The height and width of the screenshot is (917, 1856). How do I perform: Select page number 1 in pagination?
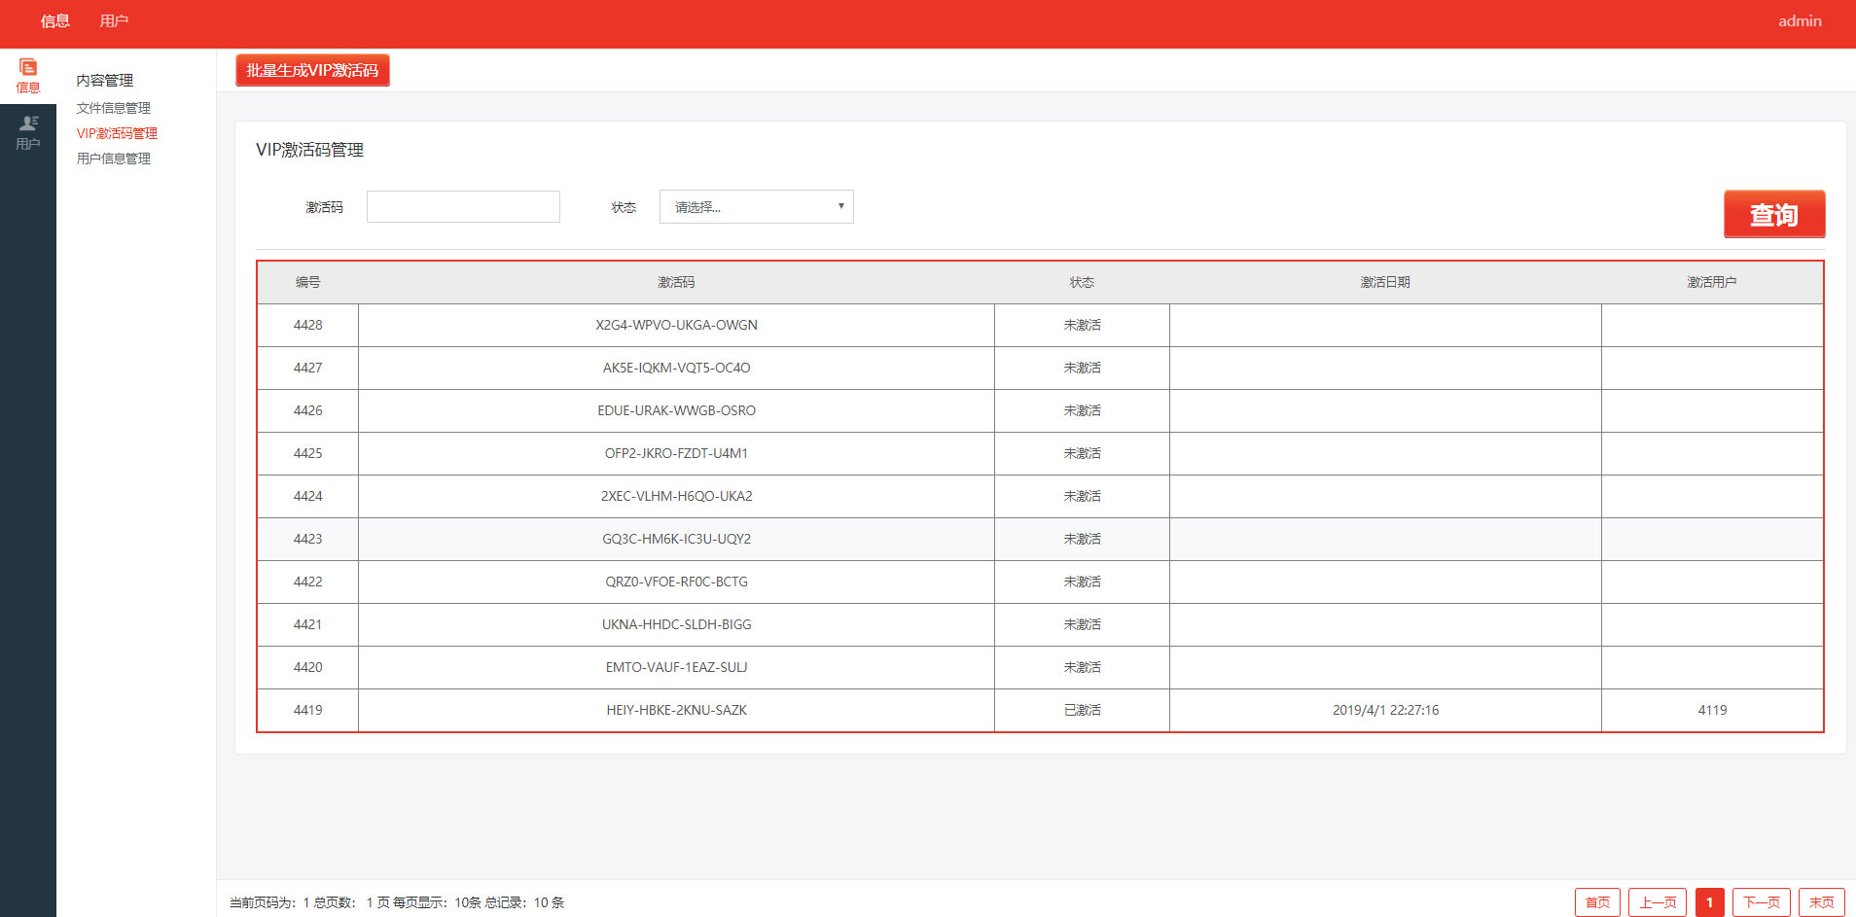coord(1709,902)
